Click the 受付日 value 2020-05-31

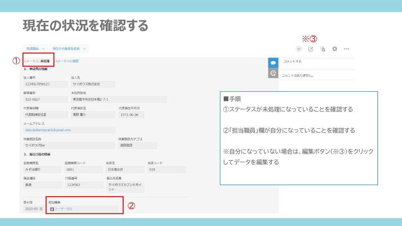pos(34,209)
